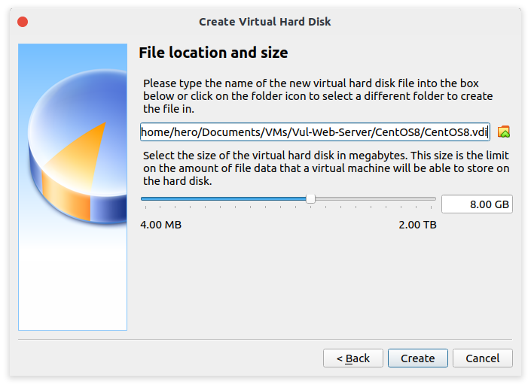The height and width of the screenshot is (387, 531).
Task: Click the 4.00 MB minimum size label
Action: [x=161, y=225]
